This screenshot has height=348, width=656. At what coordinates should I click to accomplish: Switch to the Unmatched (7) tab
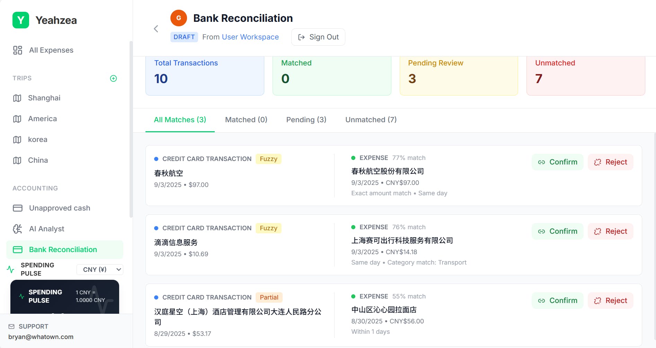371,120
